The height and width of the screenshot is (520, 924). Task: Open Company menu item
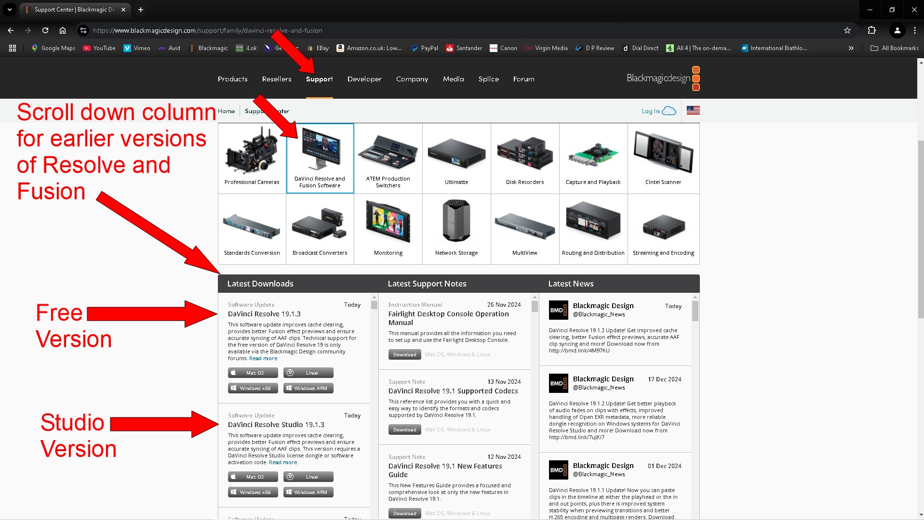coord(412,79)
